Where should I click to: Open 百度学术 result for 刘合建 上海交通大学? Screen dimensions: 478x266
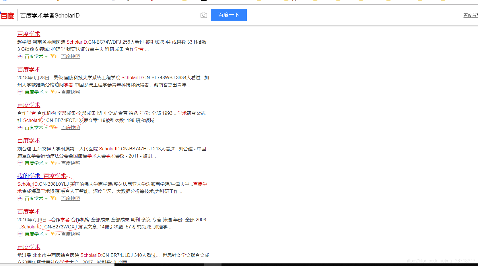(29, 140)
